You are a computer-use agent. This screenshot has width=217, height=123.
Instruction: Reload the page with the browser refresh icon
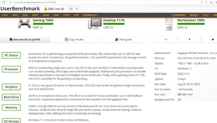point(4,2)
